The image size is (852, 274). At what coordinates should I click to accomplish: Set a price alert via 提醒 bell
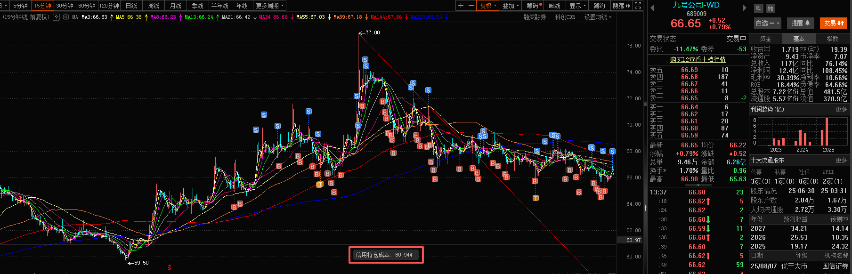[800, 23]
